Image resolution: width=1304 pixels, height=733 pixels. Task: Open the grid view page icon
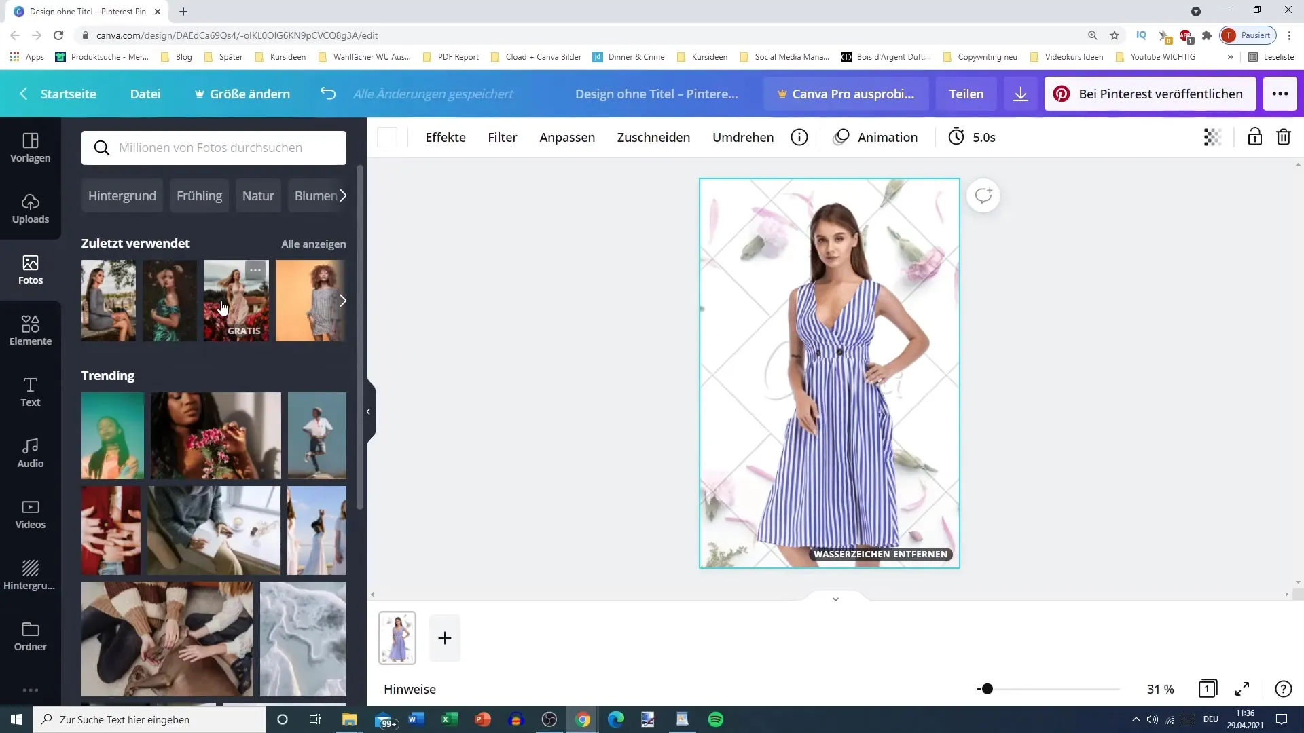[x=1208, y=689]
